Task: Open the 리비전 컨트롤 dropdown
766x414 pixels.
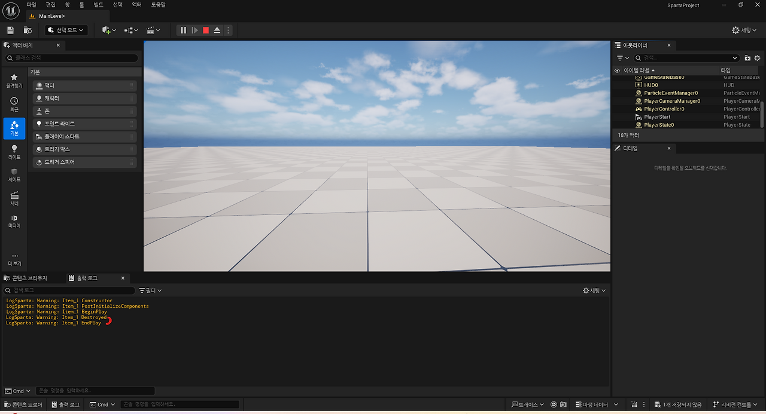Action: click(x=734, y=404)
